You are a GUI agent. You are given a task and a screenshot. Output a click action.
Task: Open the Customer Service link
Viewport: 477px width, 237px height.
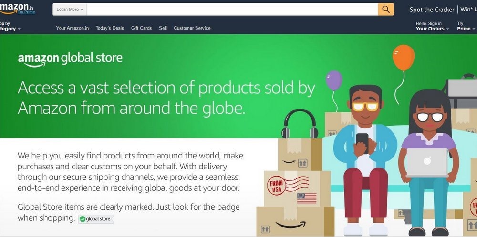coord(192,28)
